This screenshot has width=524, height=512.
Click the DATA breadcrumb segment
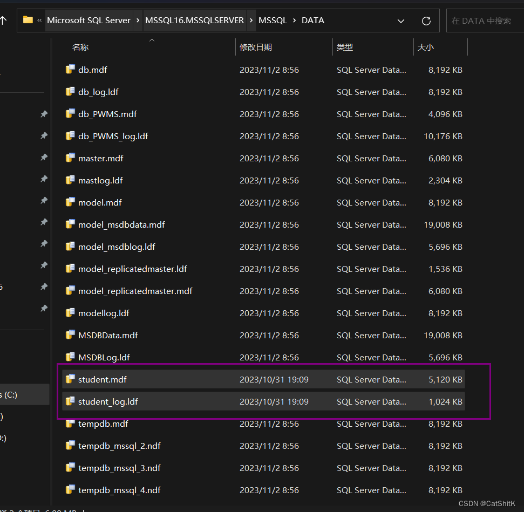[x=313, y=21]
